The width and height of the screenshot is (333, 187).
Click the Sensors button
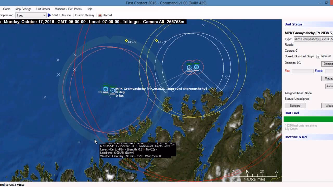[x=295, y=105]
